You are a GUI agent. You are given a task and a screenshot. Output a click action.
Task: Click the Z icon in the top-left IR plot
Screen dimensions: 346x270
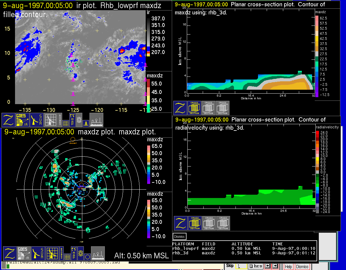coord(8,120)
